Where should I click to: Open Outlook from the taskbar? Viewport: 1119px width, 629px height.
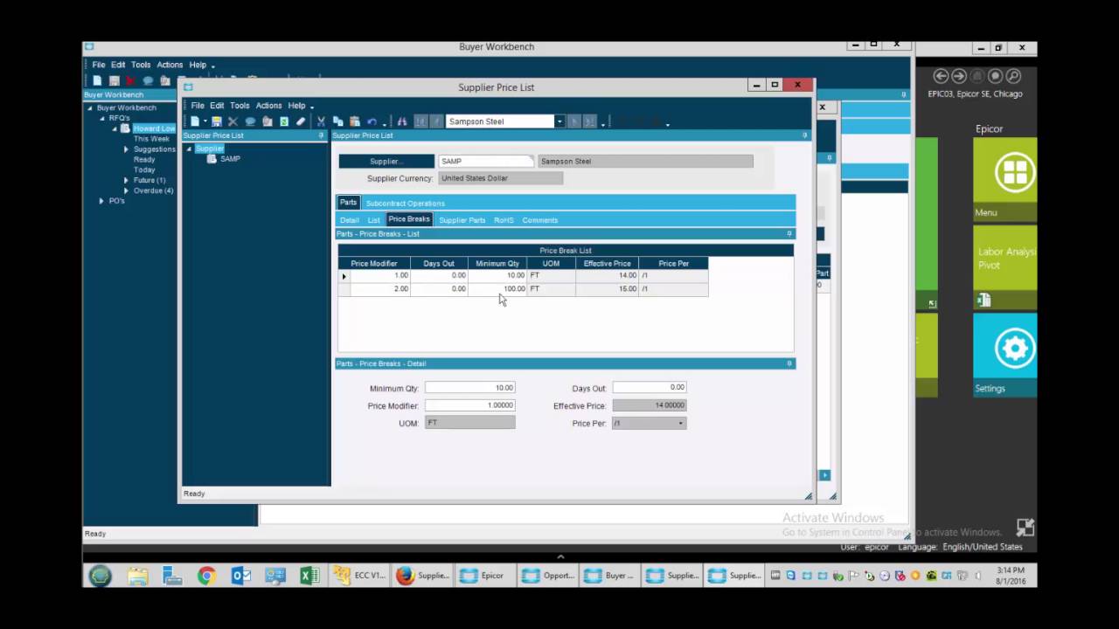click(241, 576)
